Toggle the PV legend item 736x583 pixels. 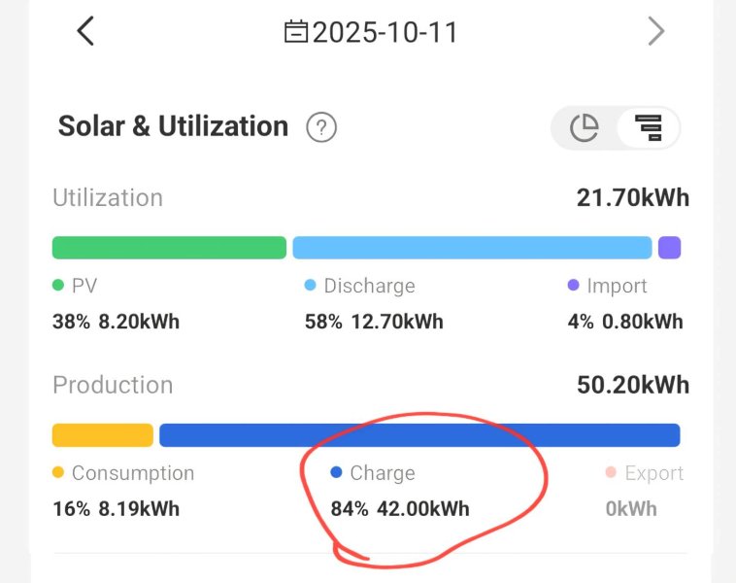point(75,286)
